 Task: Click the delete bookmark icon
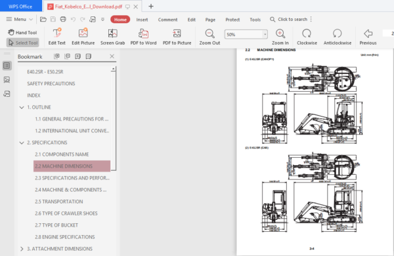point(89,56)
